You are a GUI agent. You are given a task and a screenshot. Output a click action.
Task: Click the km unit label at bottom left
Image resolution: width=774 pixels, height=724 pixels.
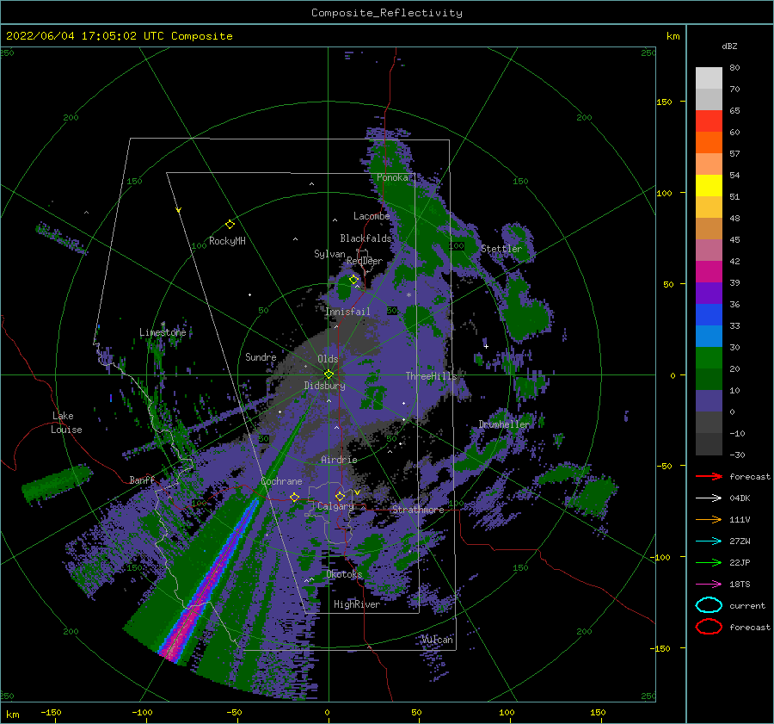point(13,715)
